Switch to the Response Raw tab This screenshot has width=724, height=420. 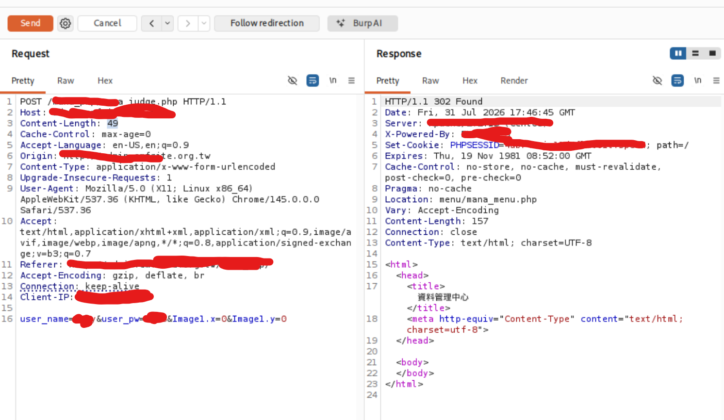[430, 81]
